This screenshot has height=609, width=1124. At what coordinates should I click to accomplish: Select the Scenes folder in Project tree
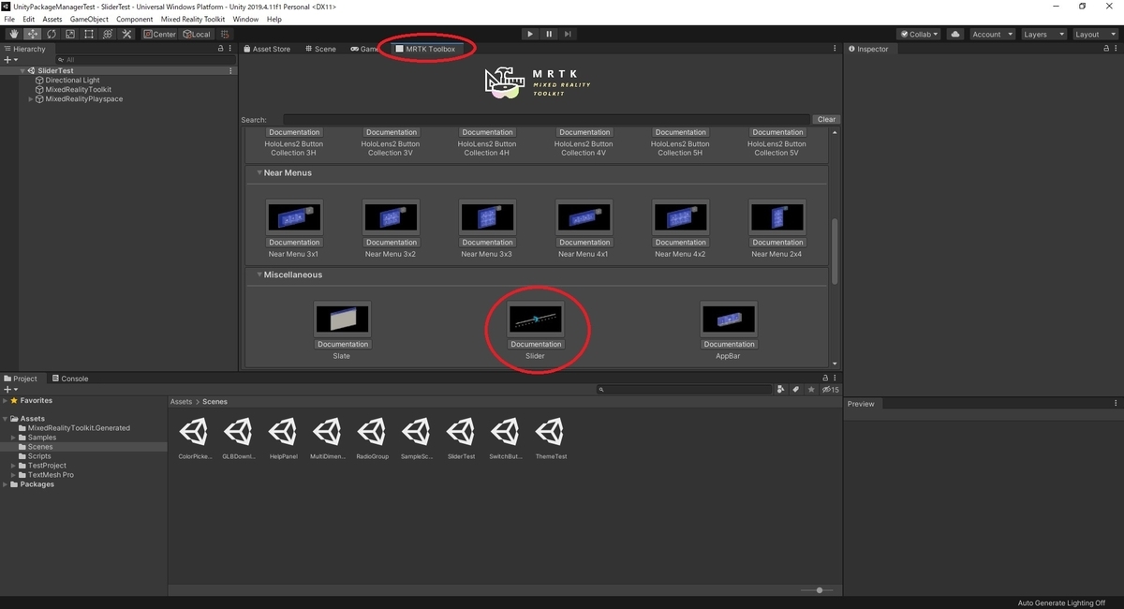(x=40, y=447)
